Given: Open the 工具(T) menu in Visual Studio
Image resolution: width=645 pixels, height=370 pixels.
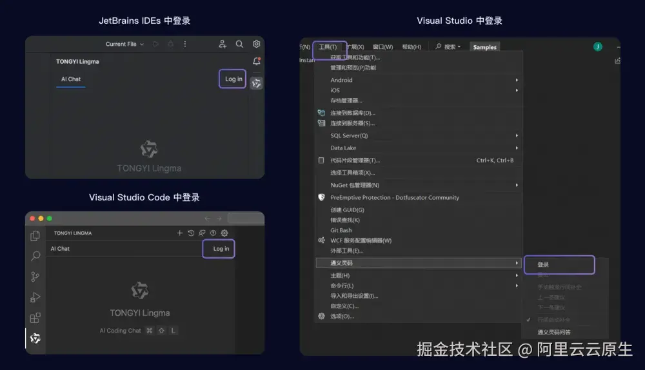Looking at the screenshot, I should point(328,47).
